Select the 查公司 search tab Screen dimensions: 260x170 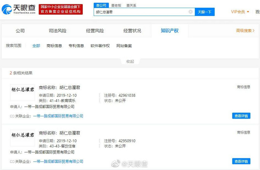tap(101, 5)
